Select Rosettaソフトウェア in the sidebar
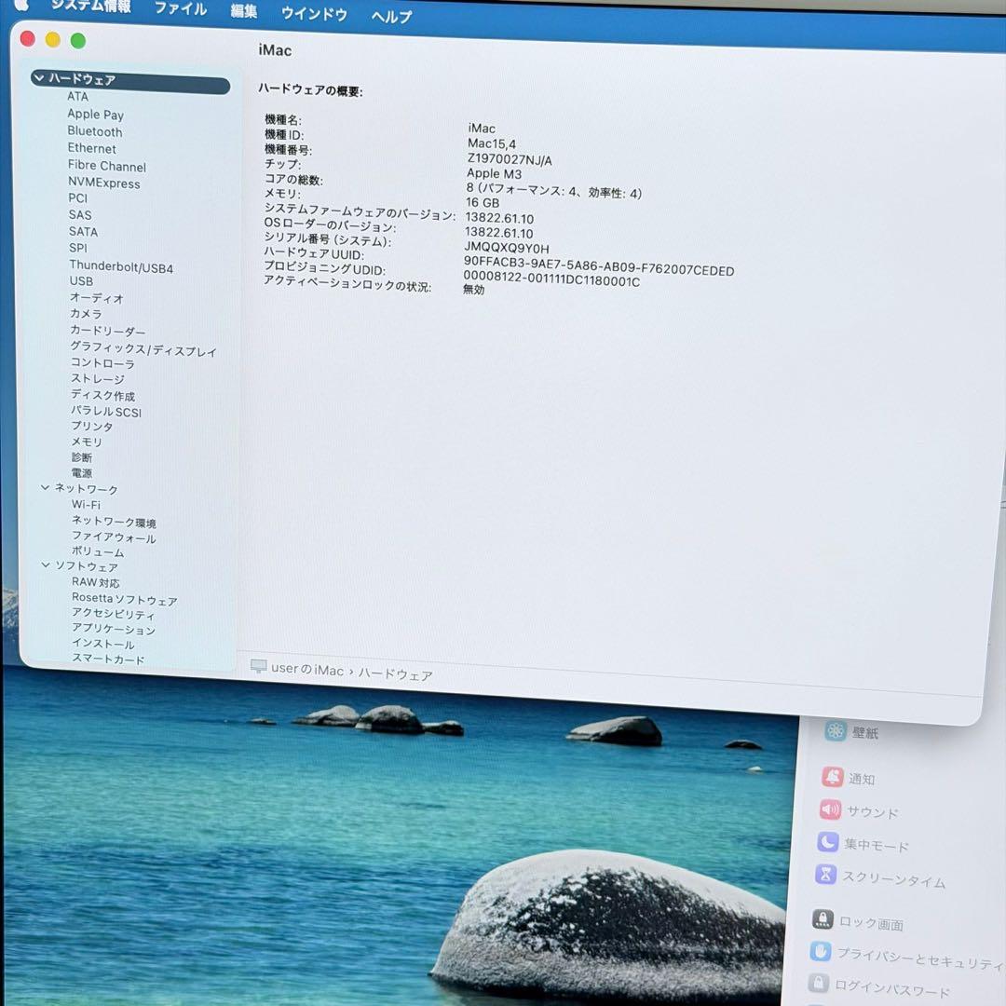Viewport: 1006px width, 1006px height. tap(125, 599)
